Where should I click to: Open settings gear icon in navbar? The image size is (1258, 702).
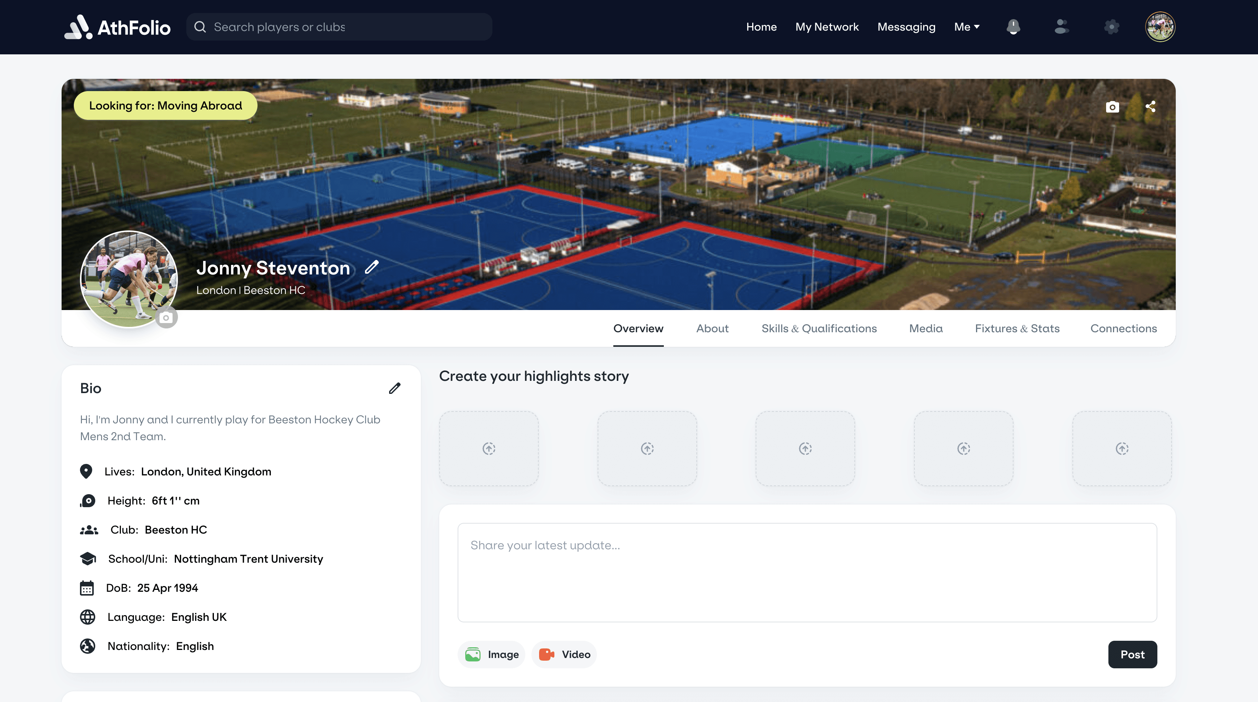click(x=1111, y=27)
